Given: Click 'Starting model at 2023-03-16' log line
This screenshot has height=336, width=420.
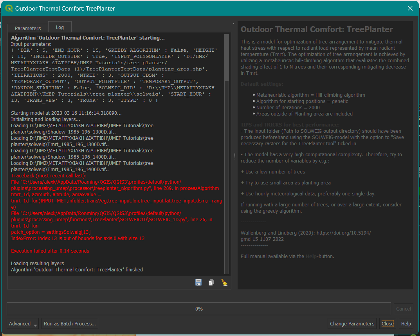Looking at the screenshot, I should coord(66,113).
